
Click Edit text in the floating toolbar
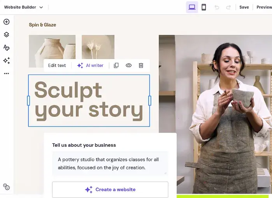click(x=57, y=65)
